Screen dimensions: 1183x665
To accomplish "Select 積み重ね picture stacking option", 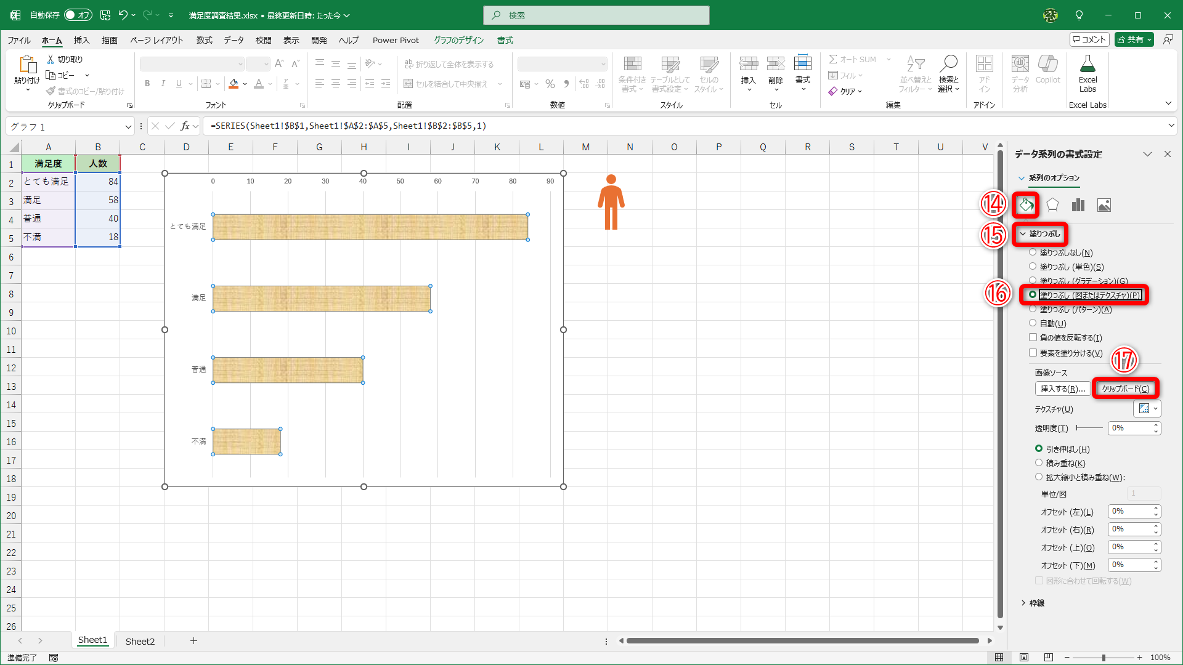I will click(x=1039, y=463).
